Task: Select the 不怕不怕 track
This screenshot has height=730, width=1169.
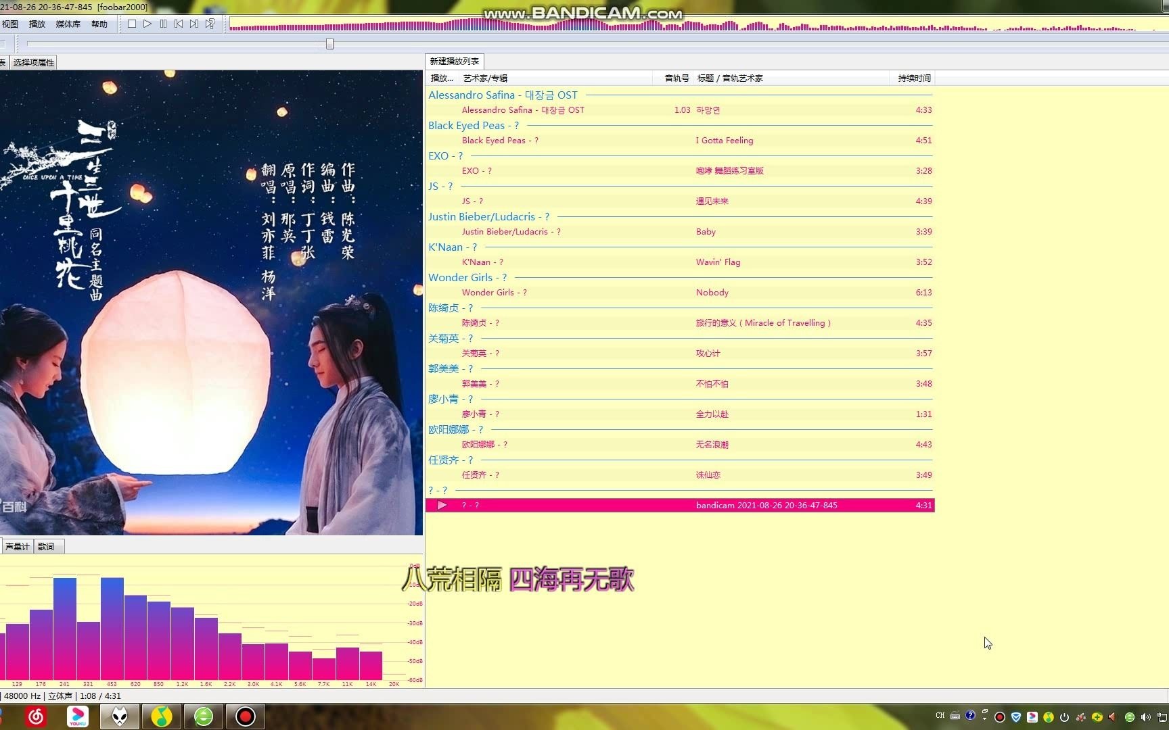Action: 680,384
